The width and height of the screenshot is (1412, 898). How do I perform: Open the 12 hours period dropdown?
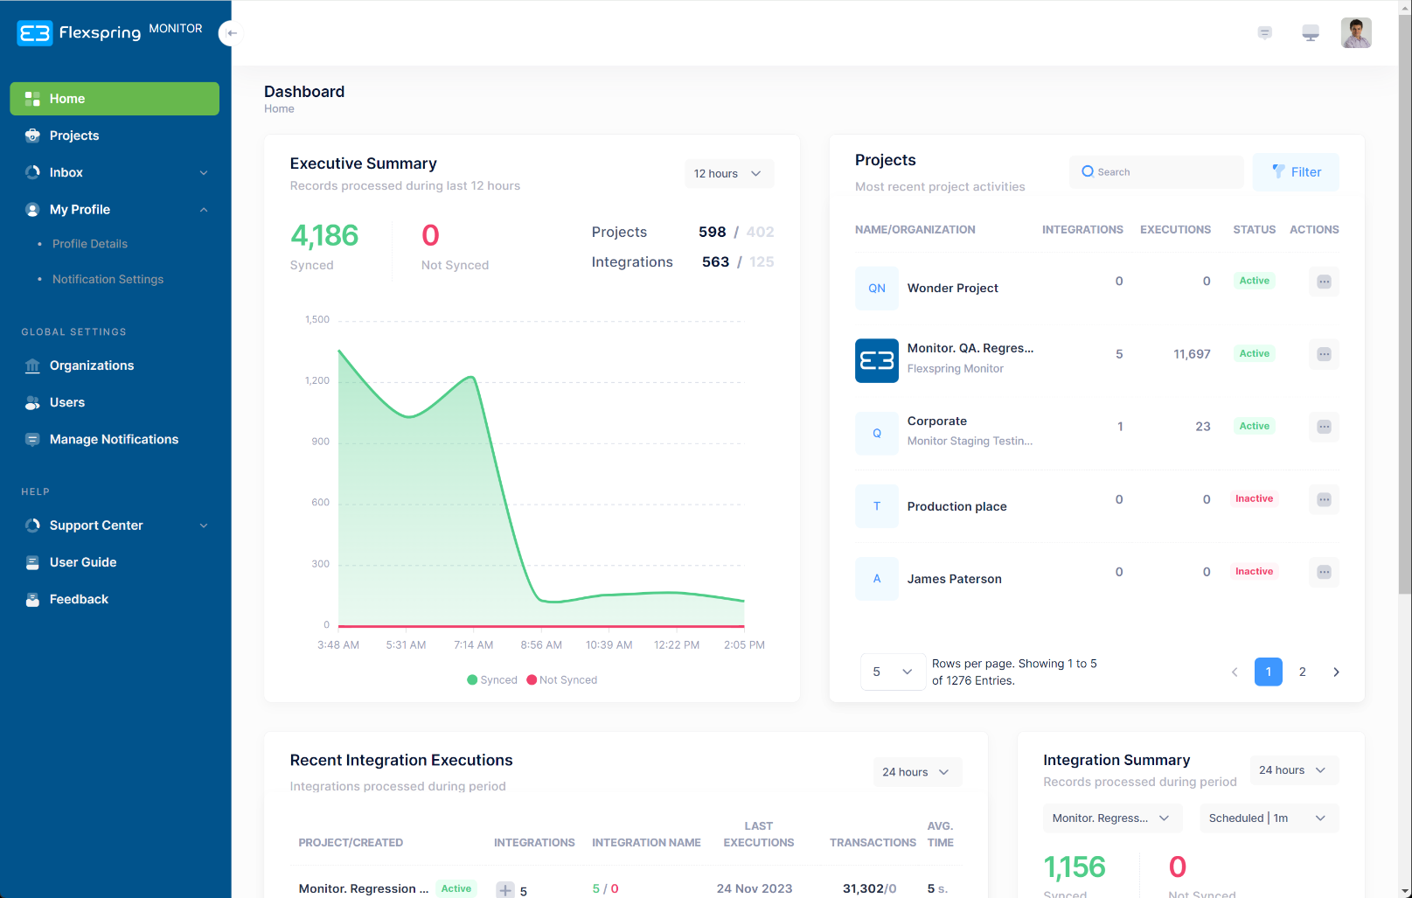pyautogui.click(x=728, y=174)
